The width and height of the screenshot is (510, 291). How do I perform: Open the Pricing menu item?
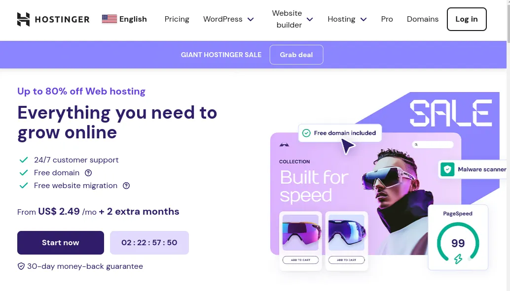click(177, 19)
